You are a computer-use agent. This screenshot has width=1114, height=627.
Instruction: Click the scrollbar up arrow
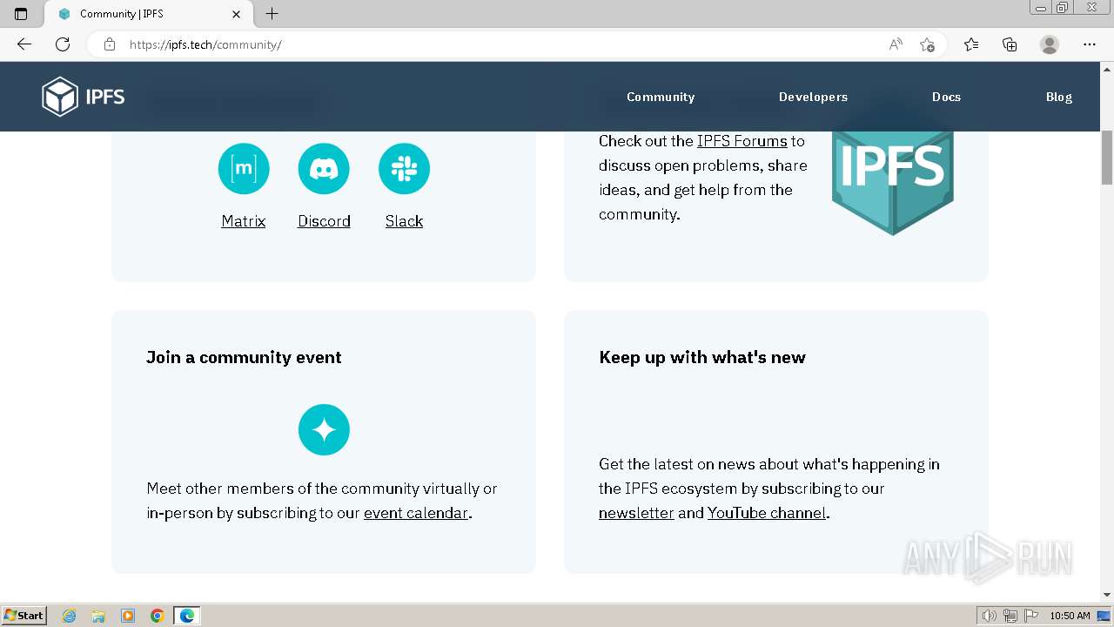tap(1107, 68)
